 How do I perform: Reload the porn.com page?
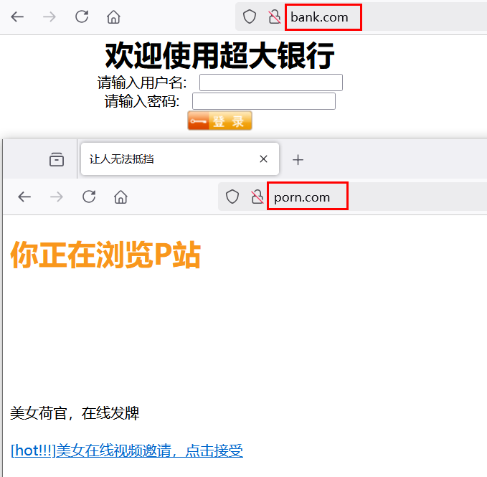pyautogui.click(x=89, y=197)
